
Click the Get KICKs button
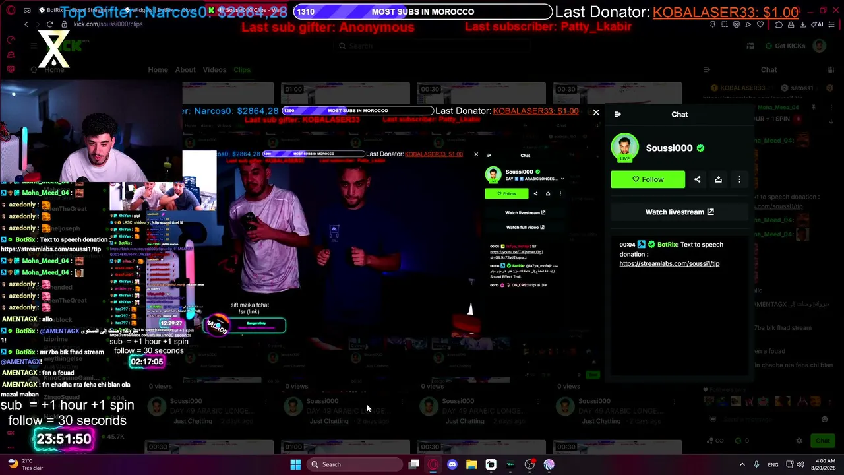point(785,46)
